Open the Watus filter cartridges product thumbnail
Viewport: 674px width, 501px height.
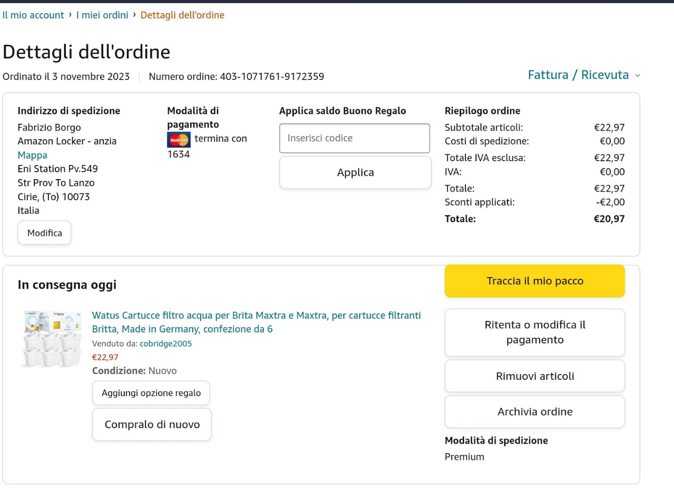tap(52, 339)
